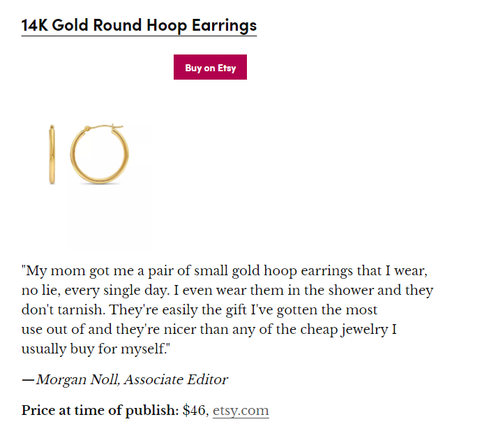Click the Buy on Etsy button
482x438 pixels.
coord(210,67)
